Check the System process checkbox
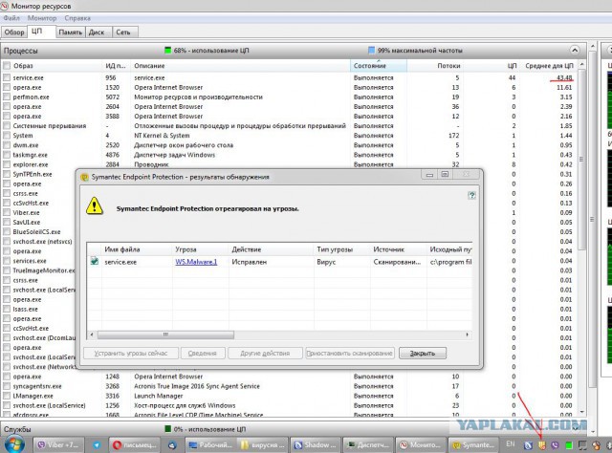This screenshot has height=453, width=612. pos(7,136)
